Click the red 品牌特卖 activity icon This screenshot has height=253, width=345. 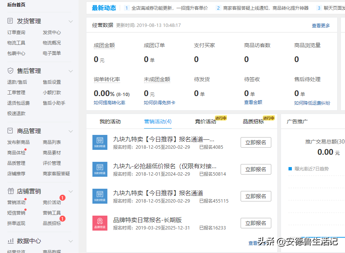tap(100, 223)
